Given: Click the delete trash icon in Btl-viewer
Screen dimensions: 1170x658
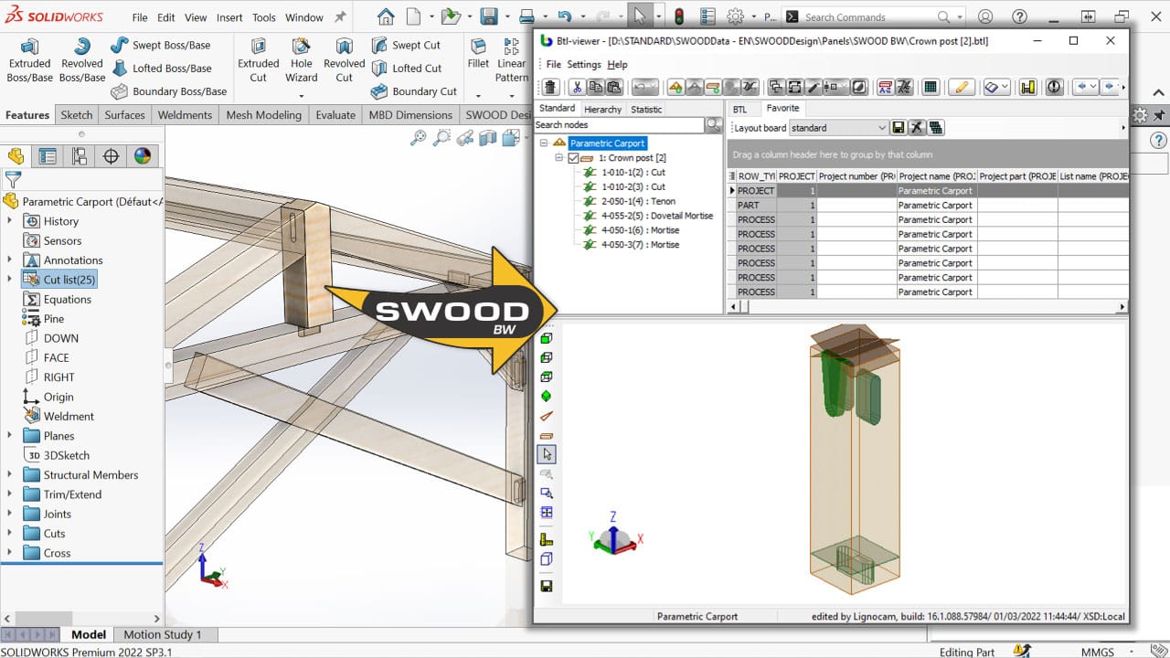Looking at the screenshot, I should 550,87.
